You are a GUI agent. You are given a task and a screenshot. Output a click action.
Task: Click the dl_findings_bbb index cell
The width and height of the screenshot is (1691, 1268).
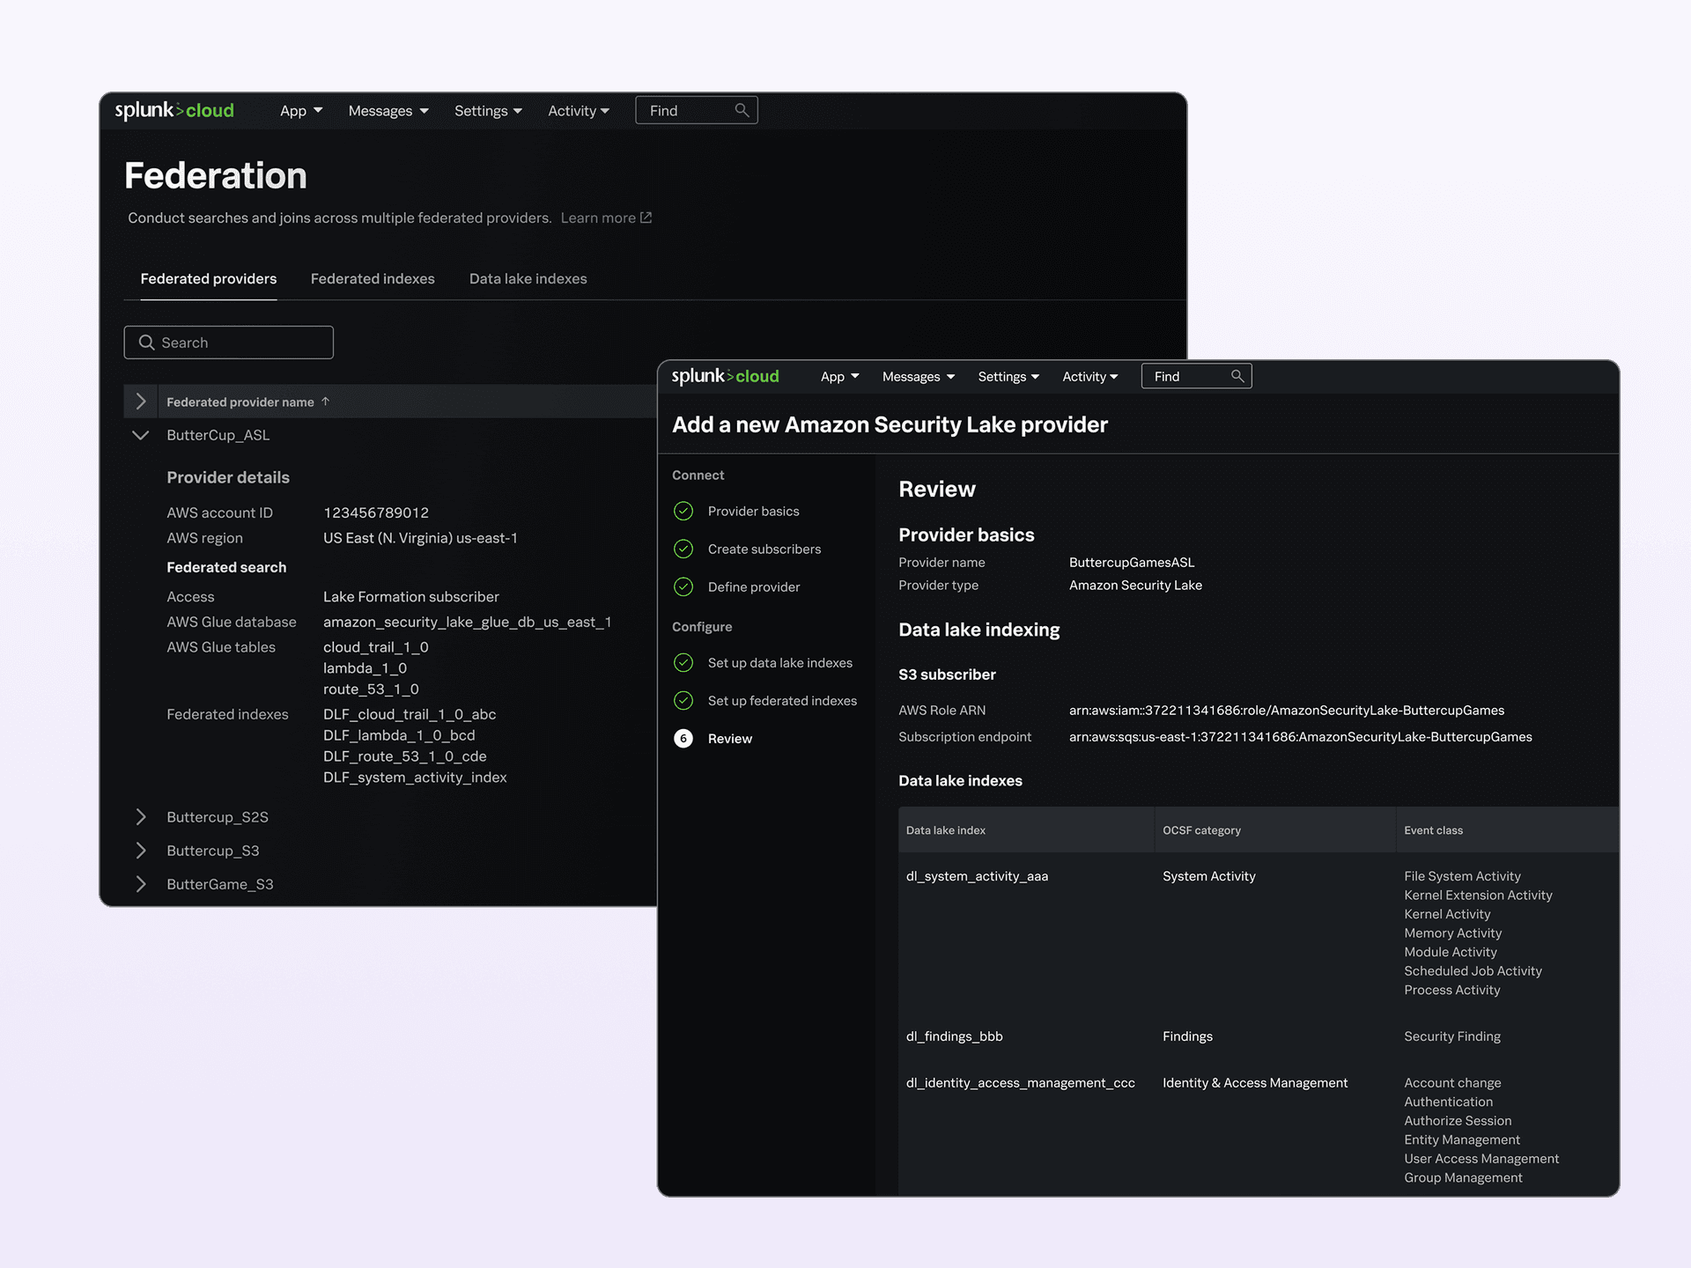(954, 1036)
